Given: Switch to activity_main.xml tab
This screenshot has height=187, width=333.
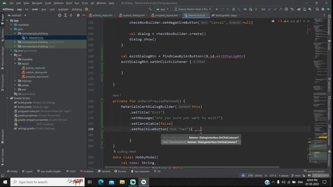Looking at the screenshot, I should [x=102, y=15].
